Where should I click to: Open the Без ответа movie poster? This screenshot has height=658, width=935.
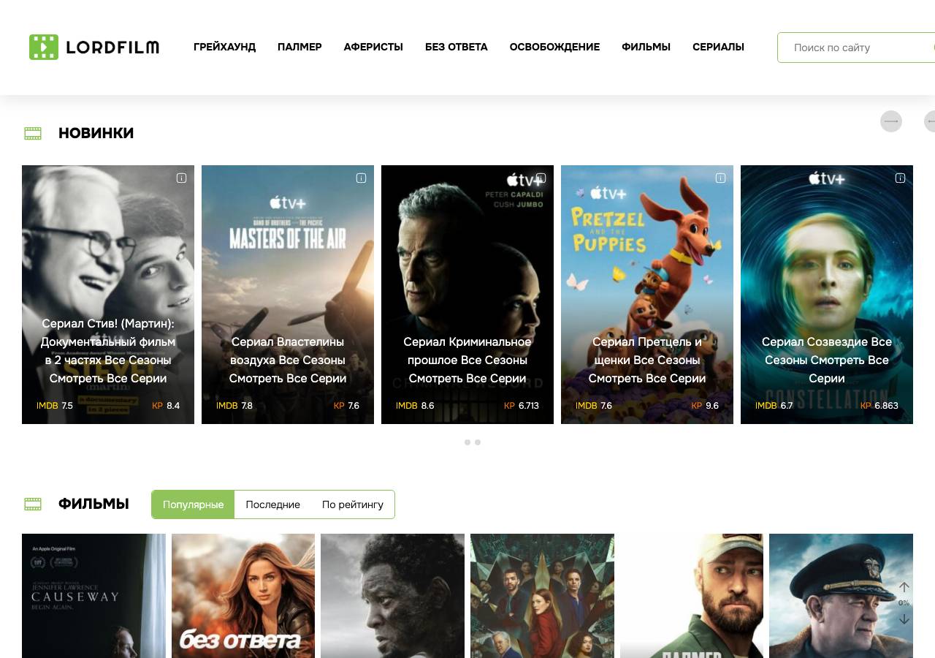243,596
